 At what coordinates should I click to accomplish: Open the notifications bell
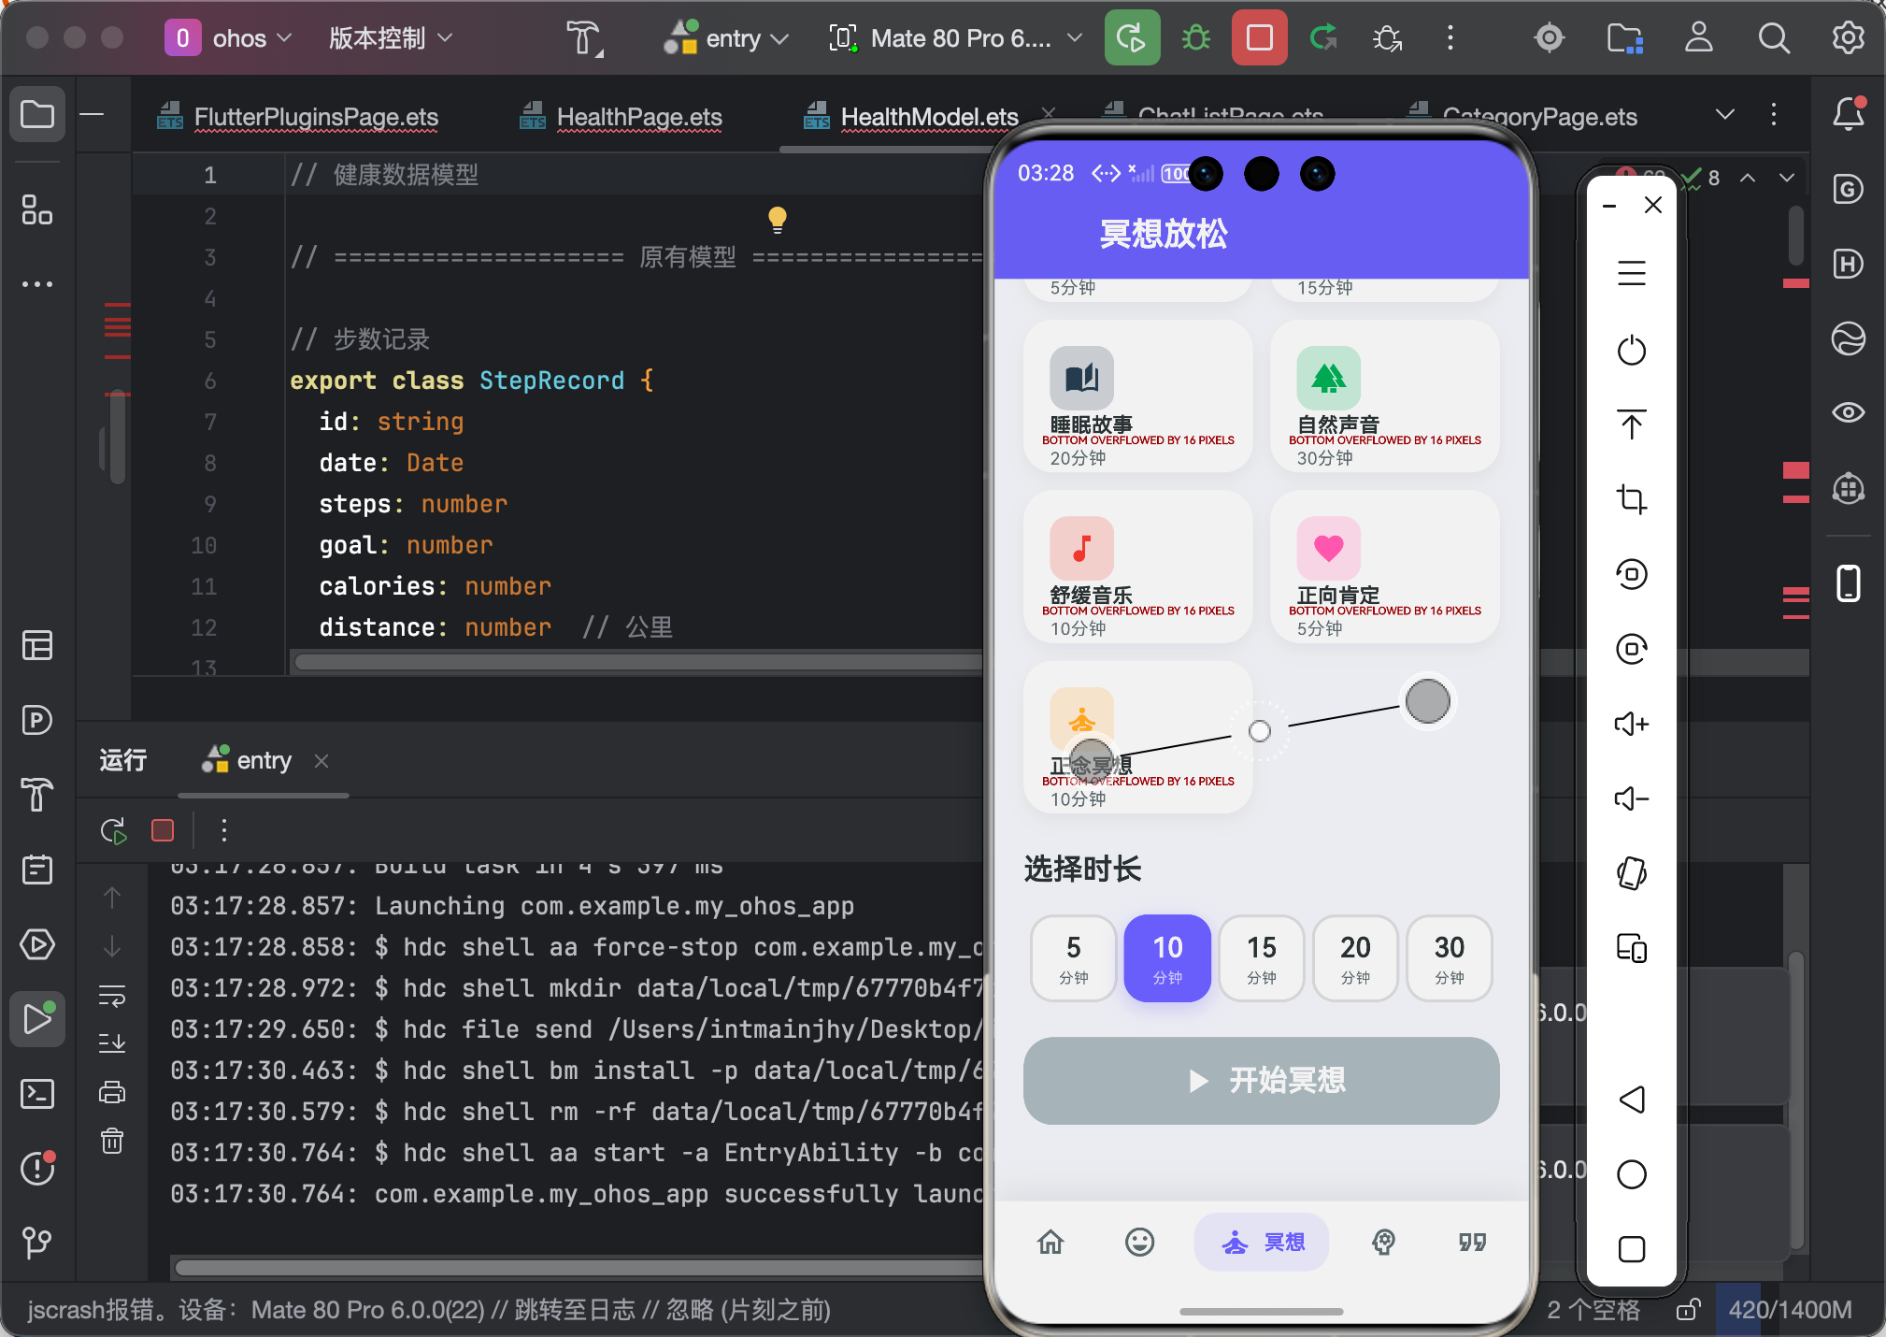pyautogui.click(x=1848, y=114)
